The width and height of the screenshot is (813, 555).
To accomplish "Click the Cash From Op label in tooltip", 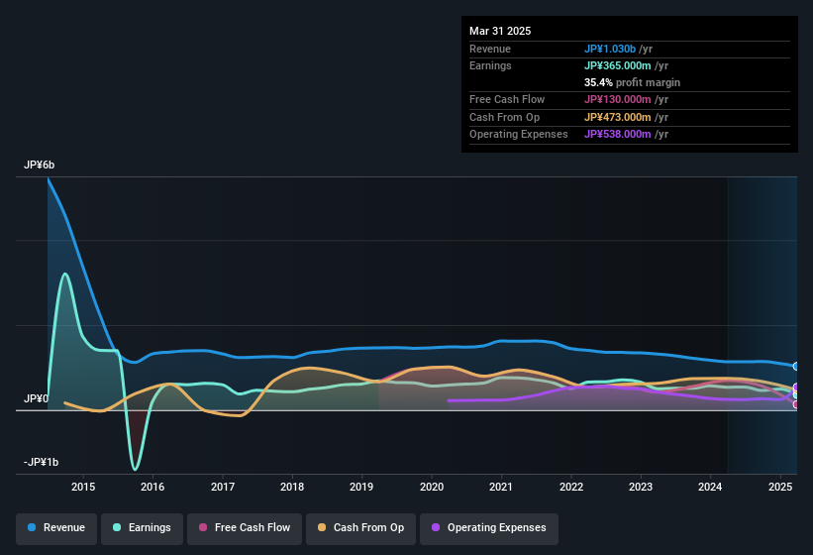I will point(504,117).
